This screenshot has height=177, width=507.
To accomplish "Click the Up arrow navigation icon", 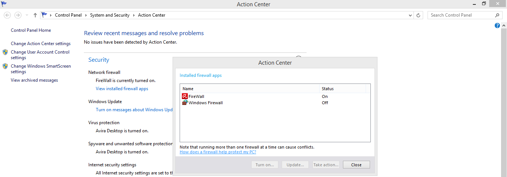I will [x=35, y=15].
